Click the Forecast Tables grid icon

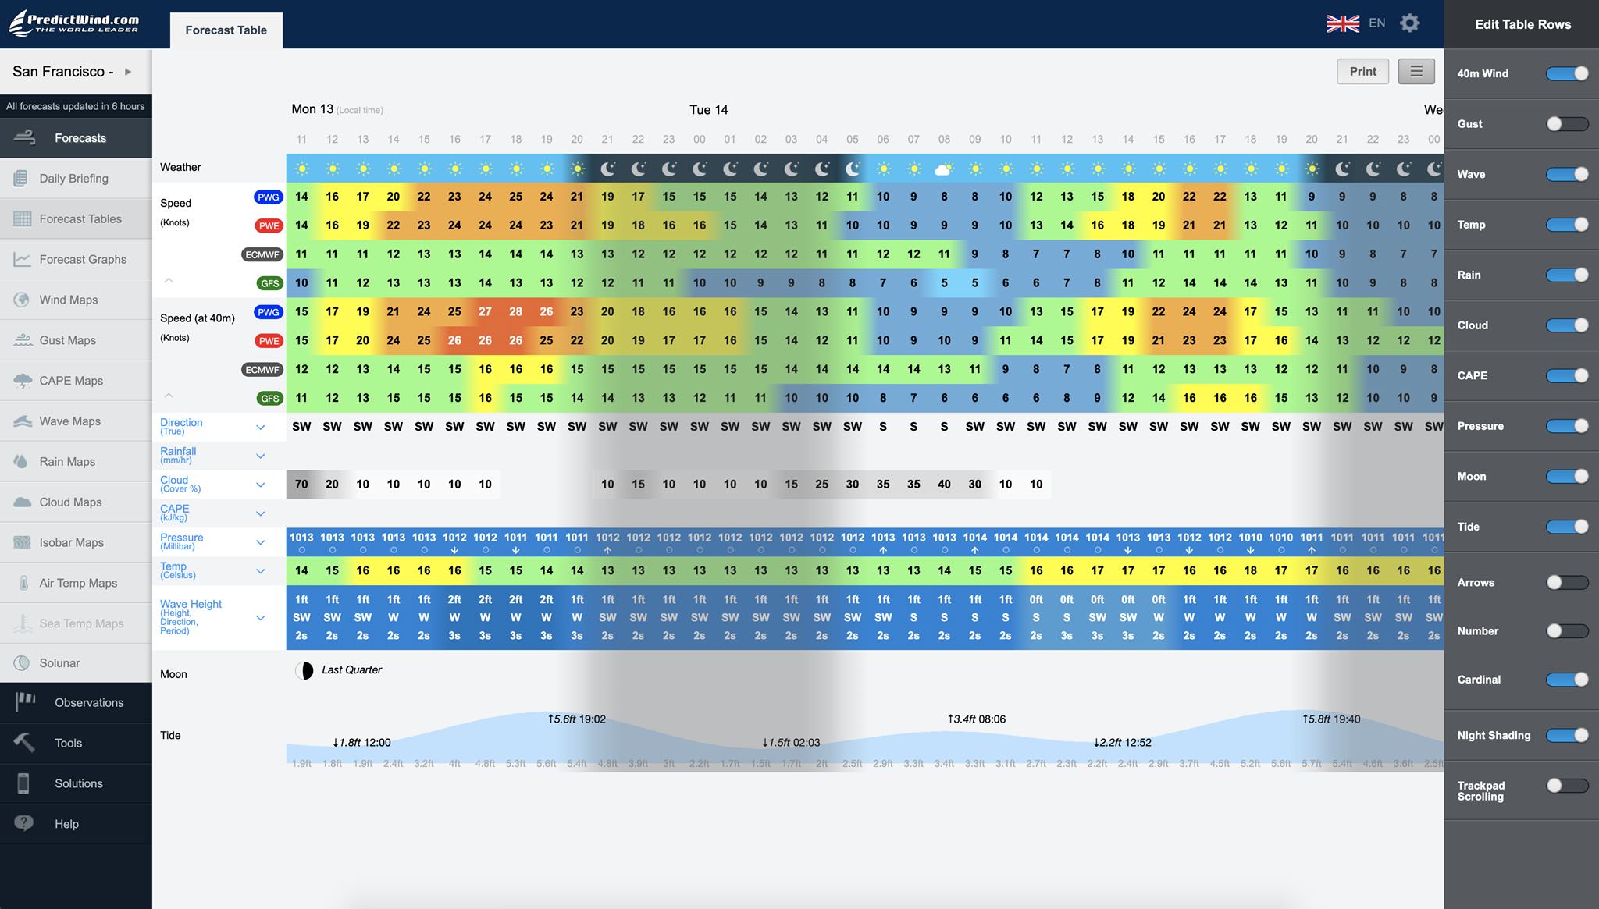(x=22, y=219)
